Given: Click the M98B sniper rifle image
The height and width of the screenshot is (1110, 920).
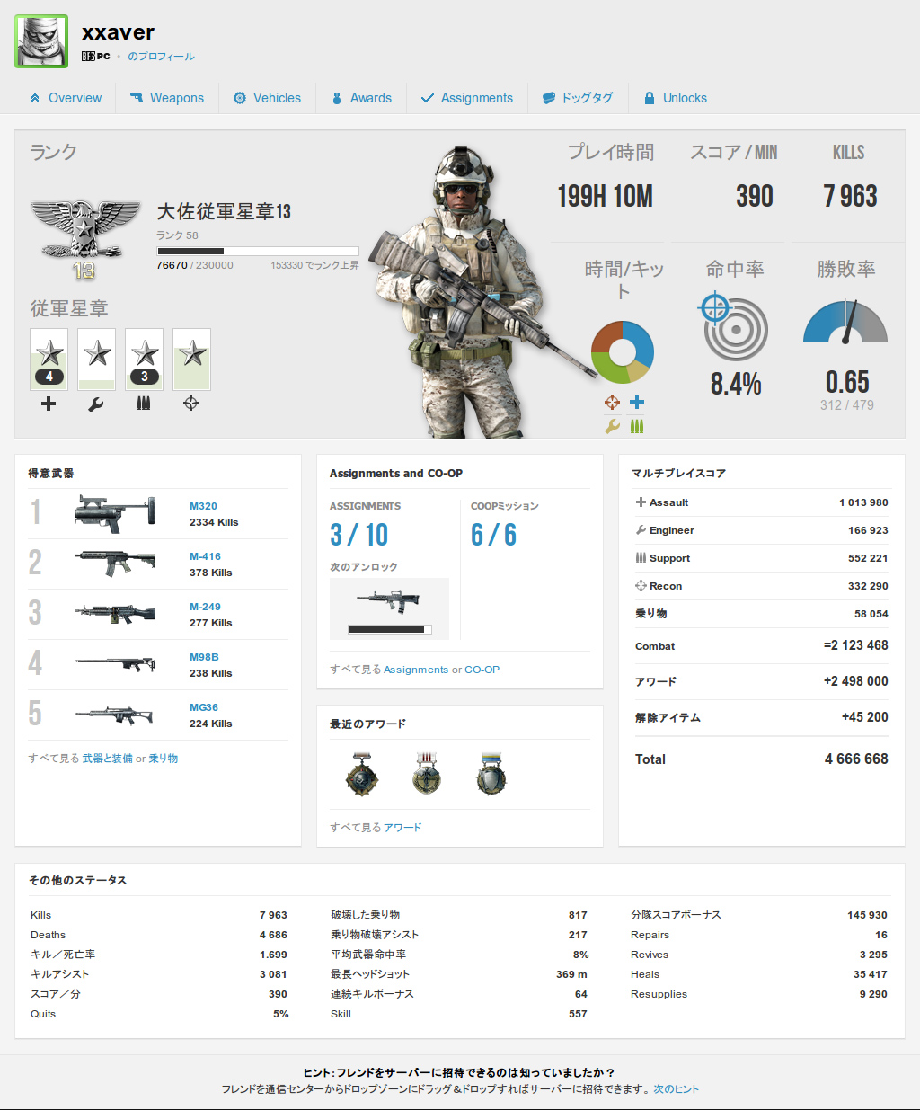Looking at the screenshot, I should [115, 664].
